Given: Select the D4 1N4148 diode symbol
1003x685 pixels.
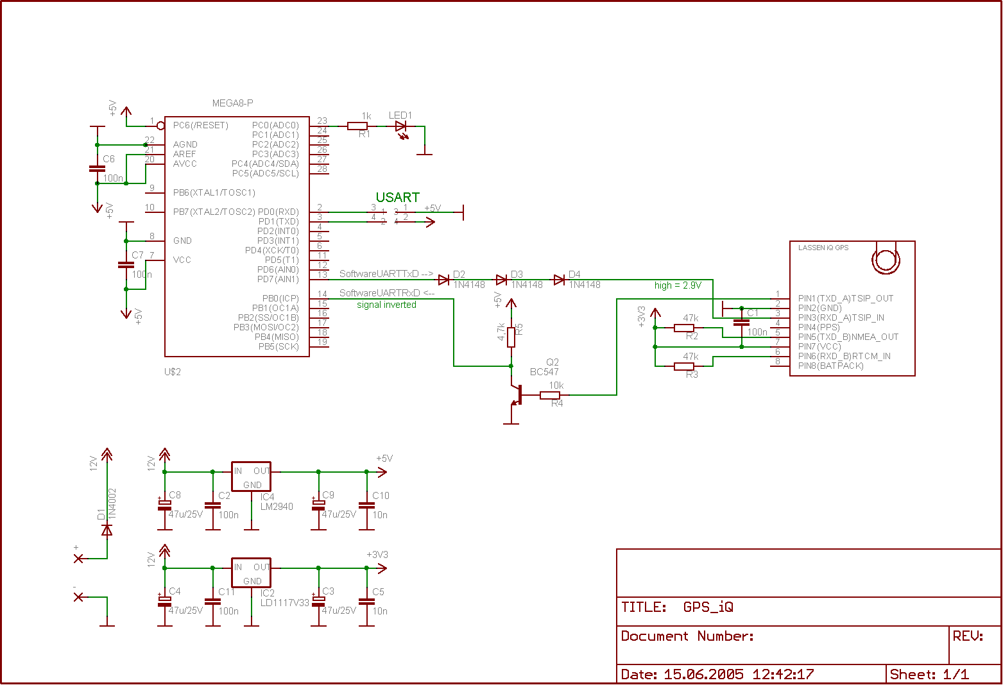Looking at the screenshot, I should (x=559, y=280).
